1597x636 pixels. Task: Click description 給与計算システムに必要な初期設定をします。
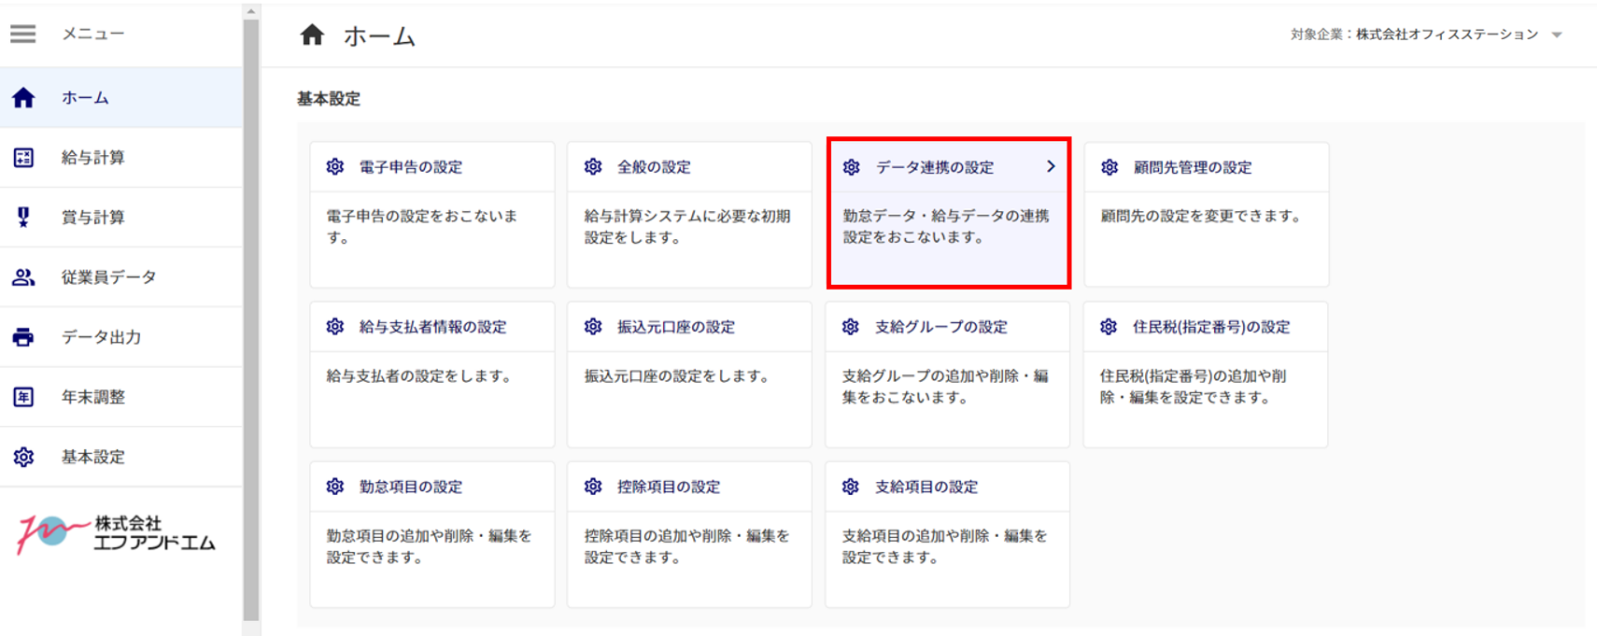click(688, 227)
